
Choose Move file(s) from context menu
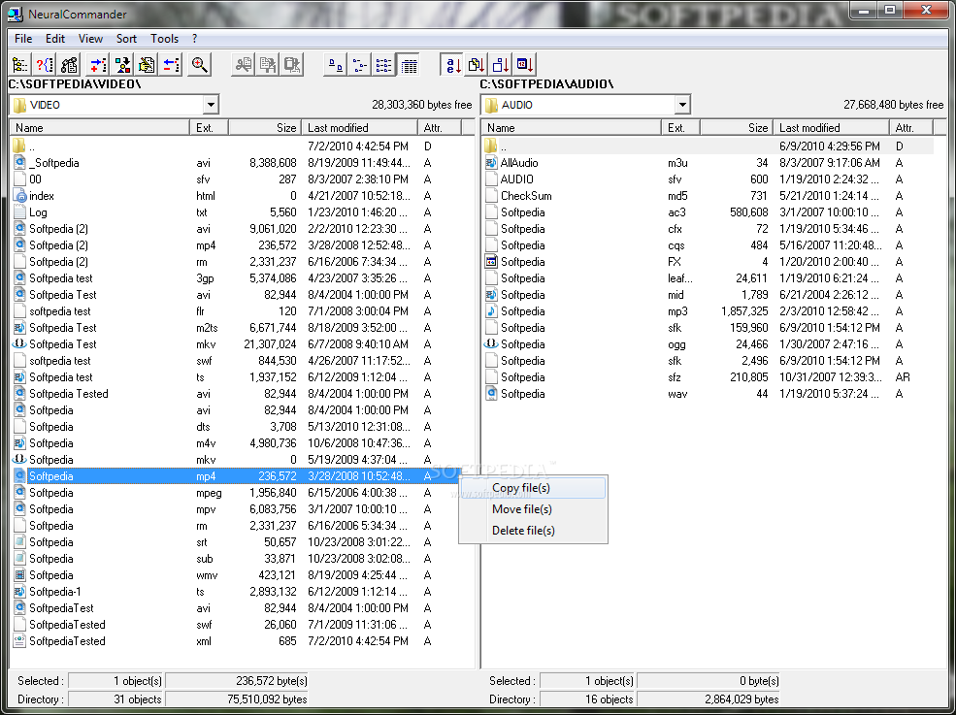534,509
